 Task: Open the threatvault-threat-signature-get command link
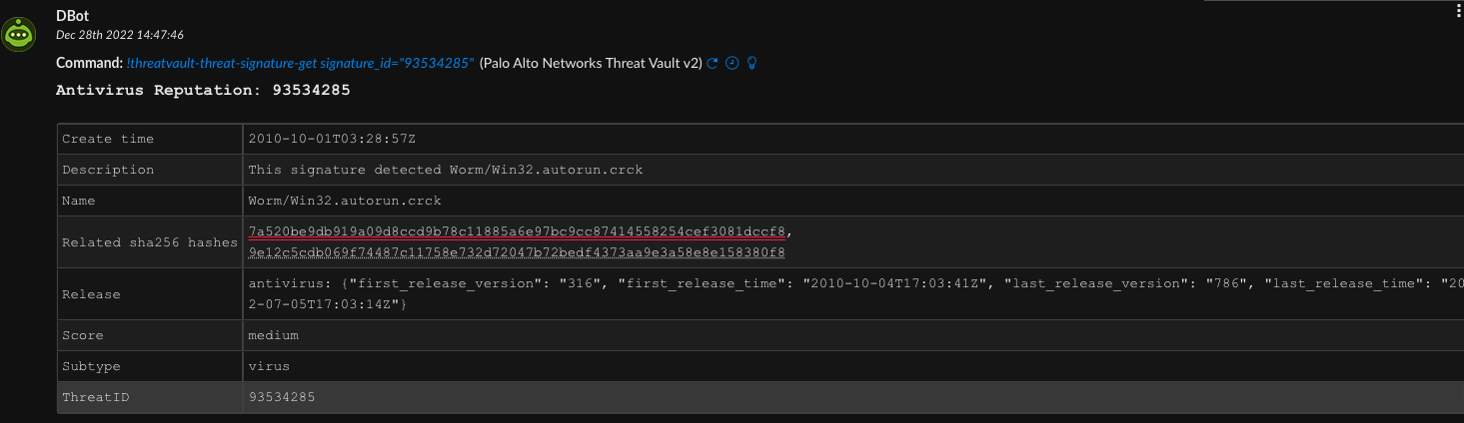click(x=300, y=63)
